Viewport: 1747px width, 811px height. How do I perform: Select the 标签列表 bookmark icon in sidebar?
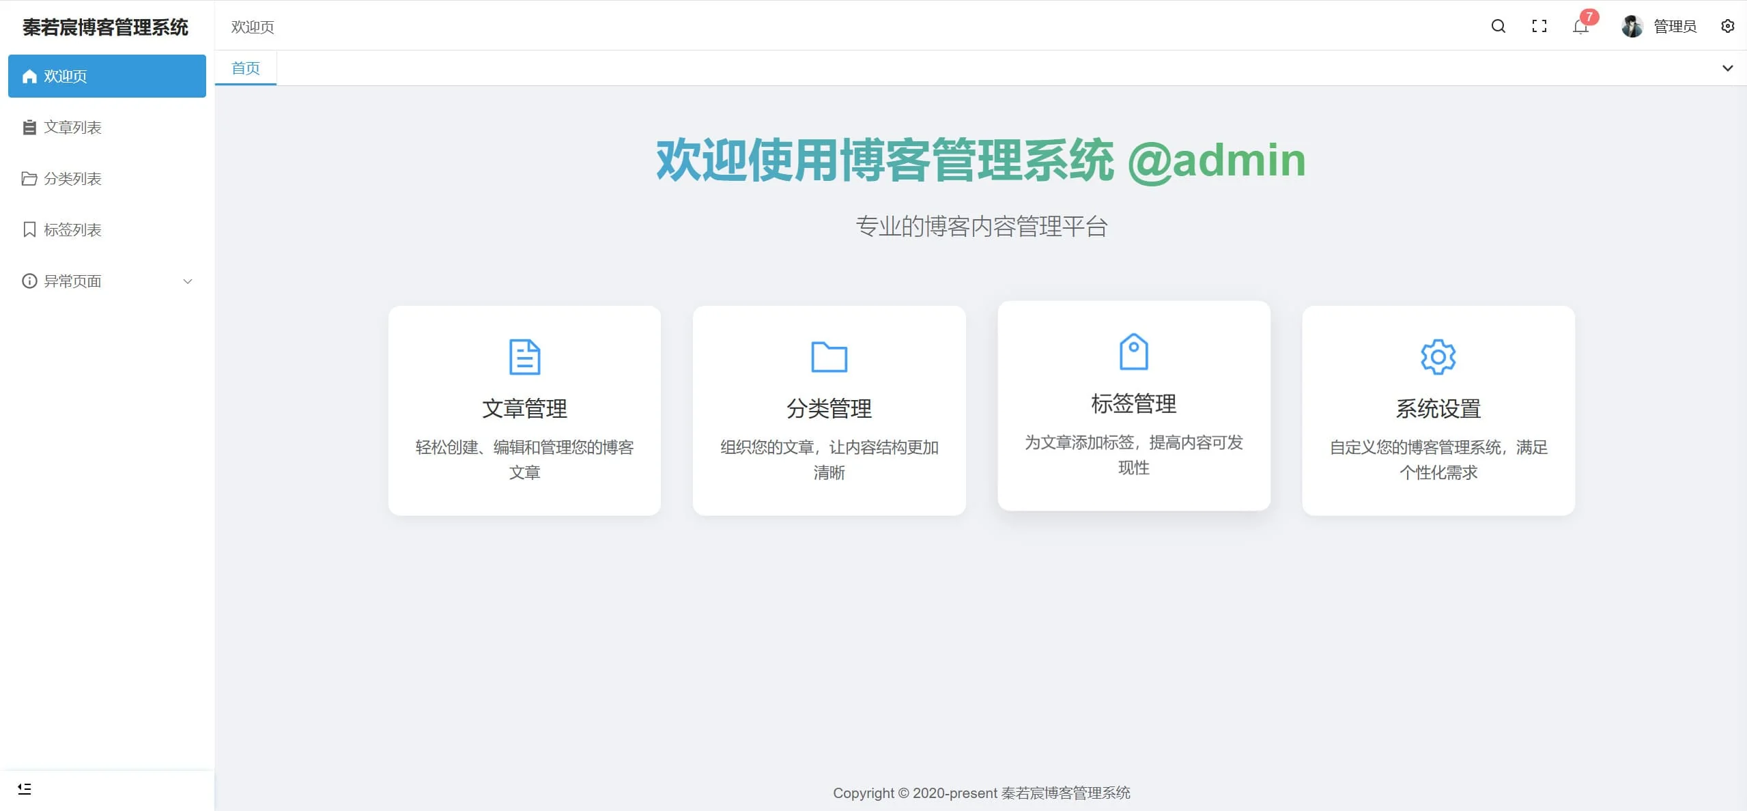click(x=29, y=229)
